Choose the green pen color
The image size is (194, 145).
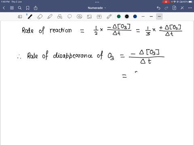point(119,17)
